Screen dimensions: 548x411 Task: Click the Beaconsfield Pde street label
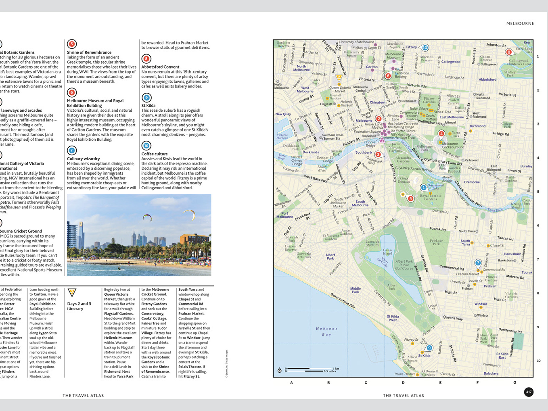click(343, 301)
